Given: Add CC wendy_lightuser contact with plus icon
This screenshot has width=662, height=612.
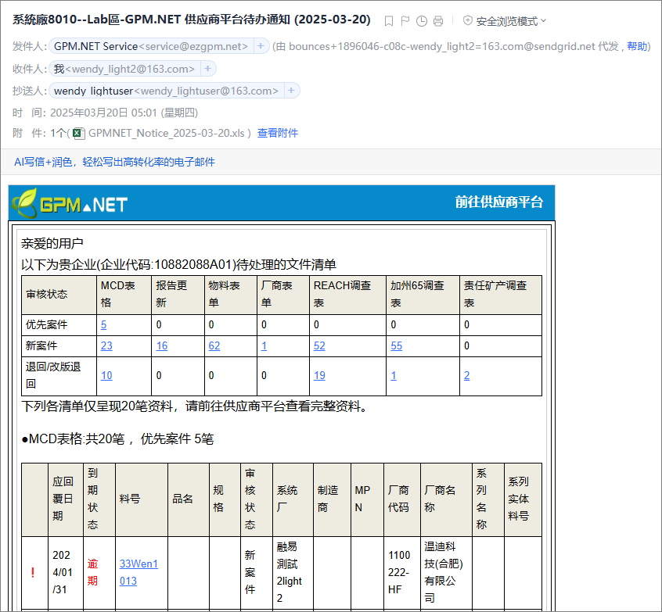Looking at the screenshot, I should (291, 90).
